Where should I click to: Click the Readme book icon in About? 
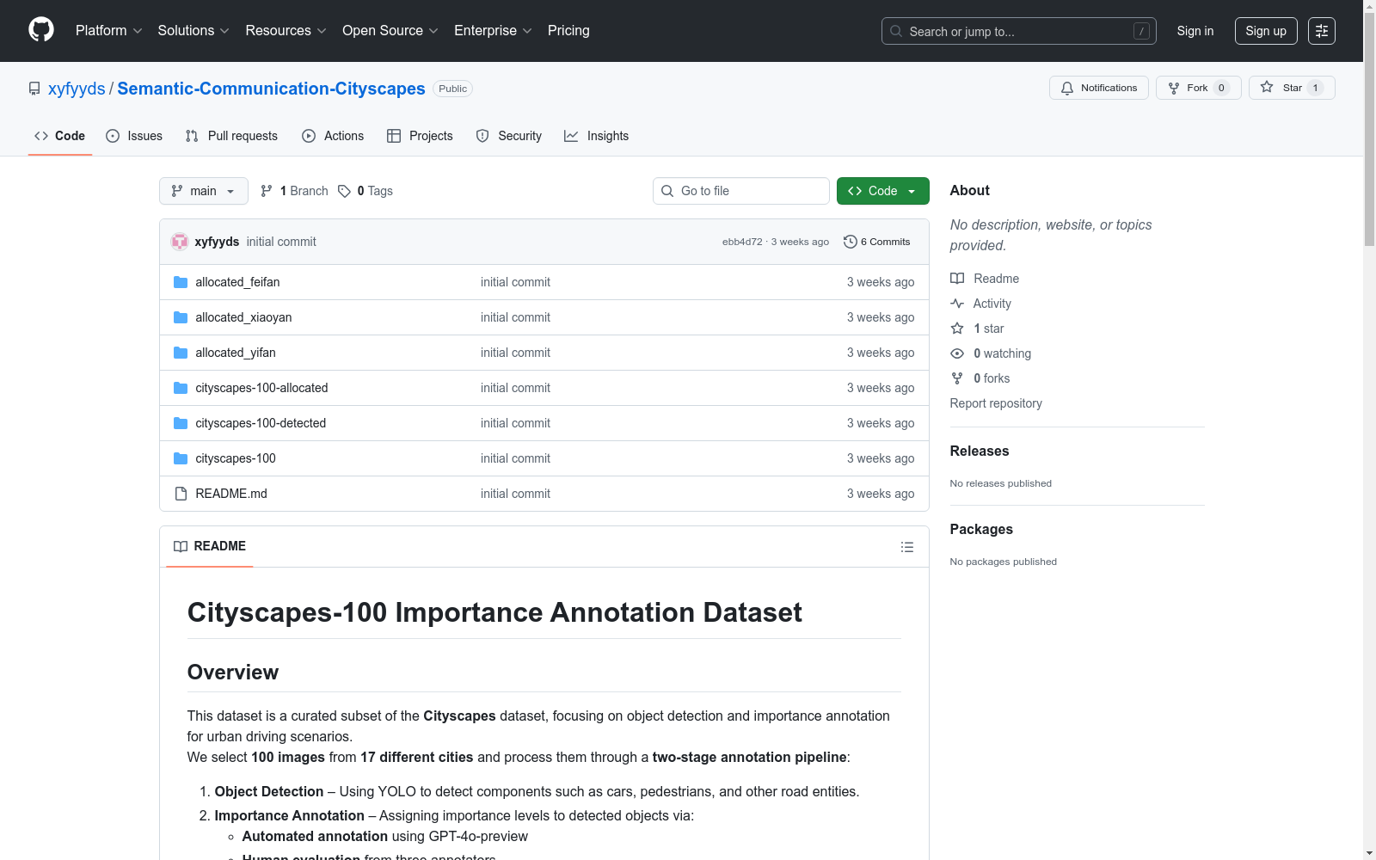click(957, 279)
